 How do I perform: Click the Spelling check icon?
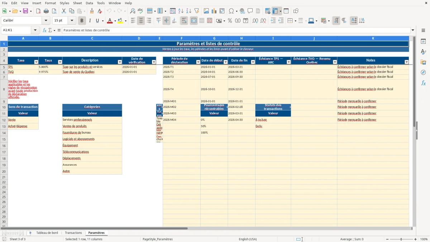140,11
